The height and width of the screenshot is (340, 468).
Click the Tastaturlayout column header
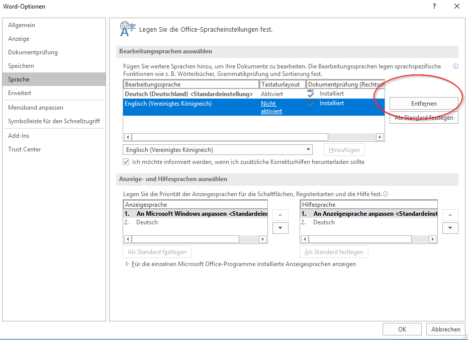[283, 84]
